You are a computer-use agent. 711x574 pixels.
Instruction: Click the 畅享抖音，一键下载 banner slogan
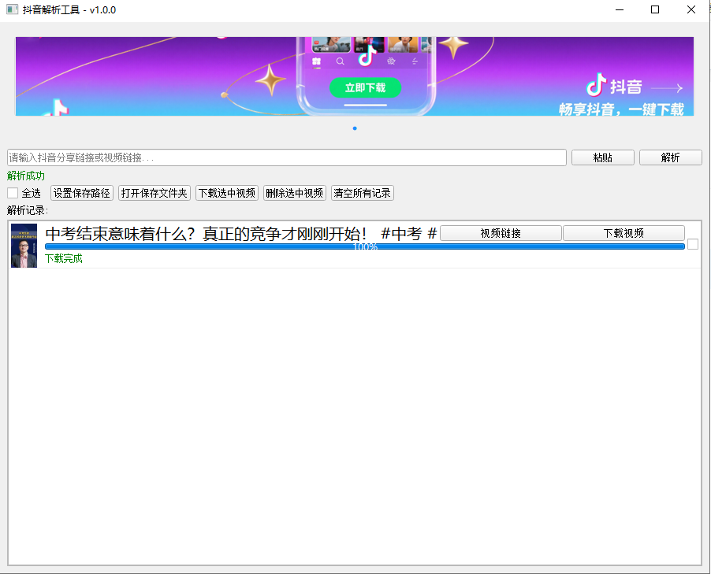coord(621,109)
